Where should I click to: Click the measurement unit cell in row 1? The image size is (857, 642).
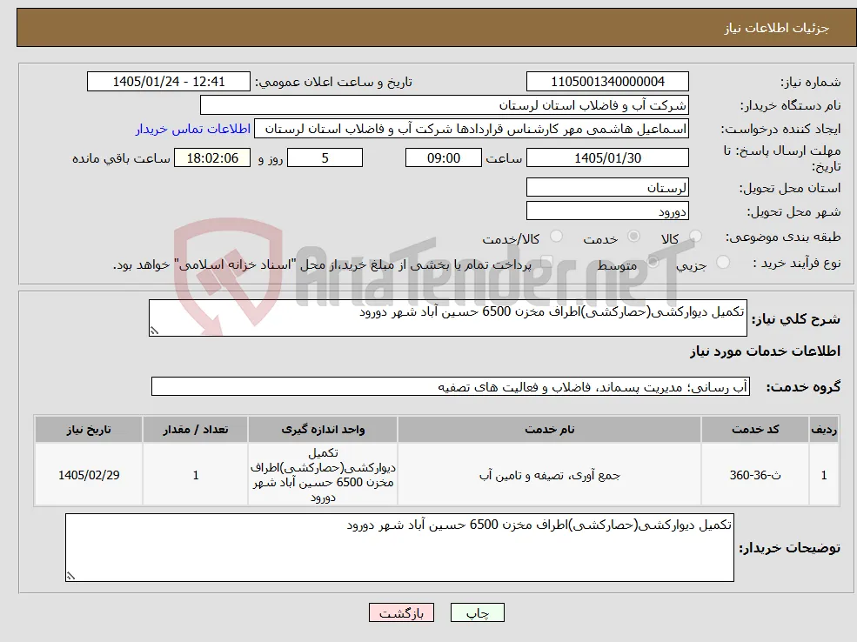pos(323,475)
